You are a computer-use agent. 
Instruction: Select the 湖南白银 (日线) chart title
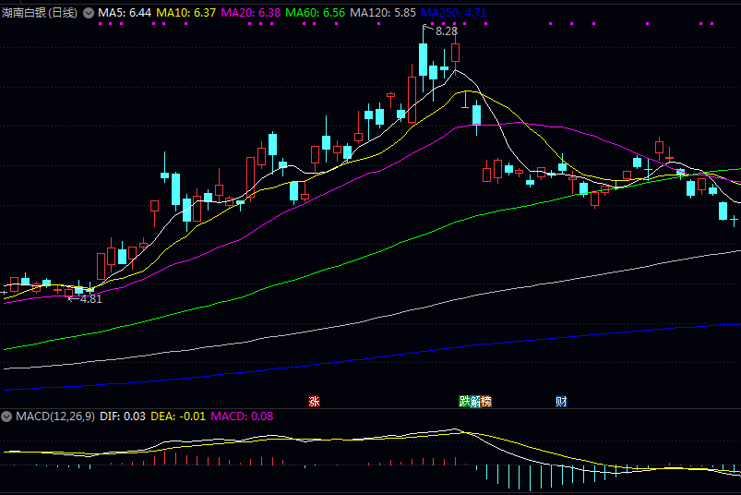[x=40, y=14]
